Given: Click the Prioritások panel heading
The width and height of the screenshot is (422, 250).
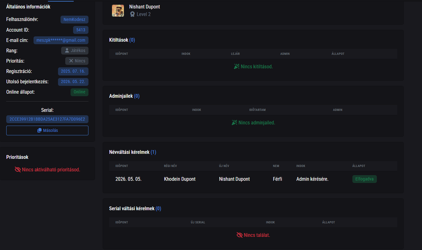Looking at the screenshot, I should [17, 157].
